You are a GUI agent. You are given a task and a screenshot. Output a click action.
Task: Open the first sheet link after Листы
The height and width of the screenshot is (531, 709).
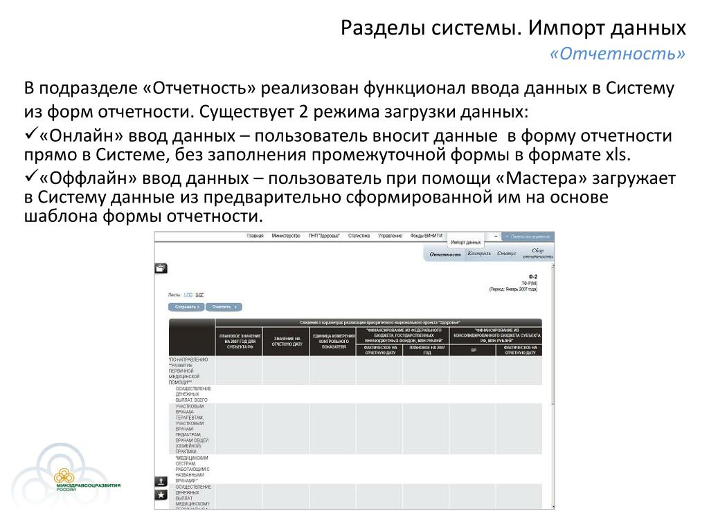coord(188,295)
